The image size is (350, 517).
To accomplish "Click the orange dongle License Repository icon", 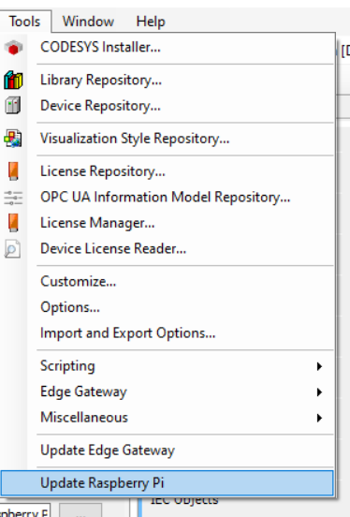I will 13,171.
